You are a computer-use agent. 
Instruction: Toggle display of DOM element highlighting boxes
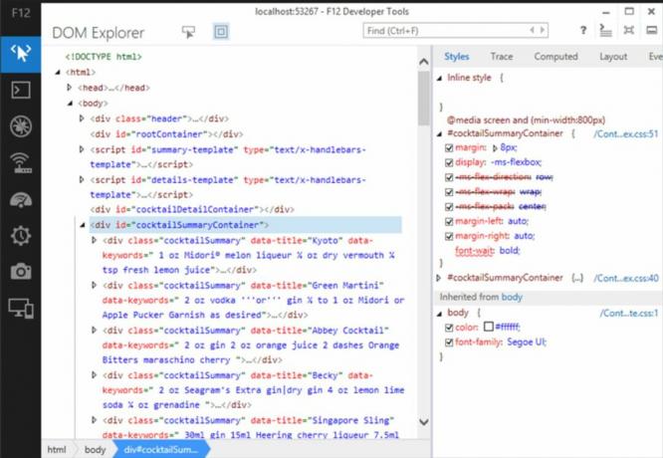tap(221, 32)
